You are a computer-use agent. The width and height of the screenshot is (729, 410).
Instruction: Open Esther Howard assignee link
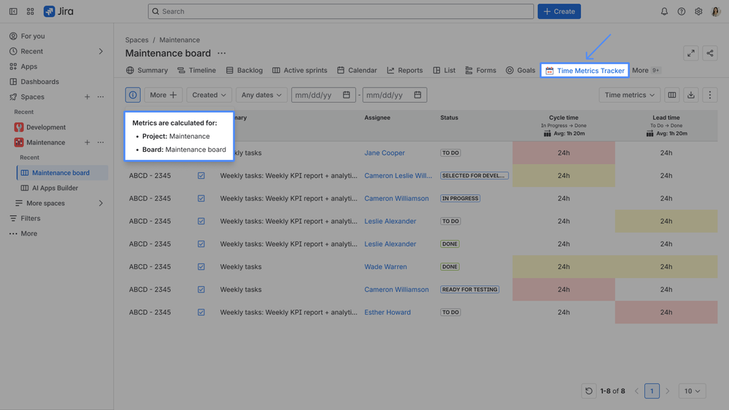tap(387, 312)
